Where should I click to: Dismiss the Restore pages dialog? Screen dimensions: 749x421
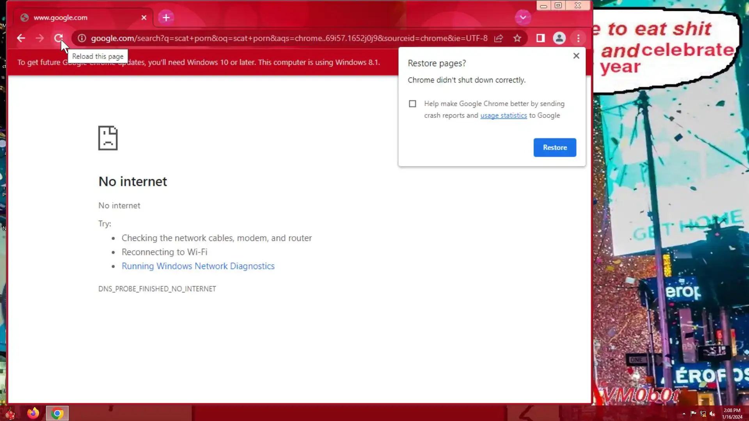tap(576, 56)
